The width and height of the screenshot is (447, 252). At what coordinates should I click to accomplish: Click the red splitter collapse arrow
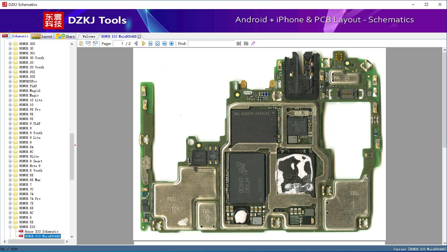75,145
